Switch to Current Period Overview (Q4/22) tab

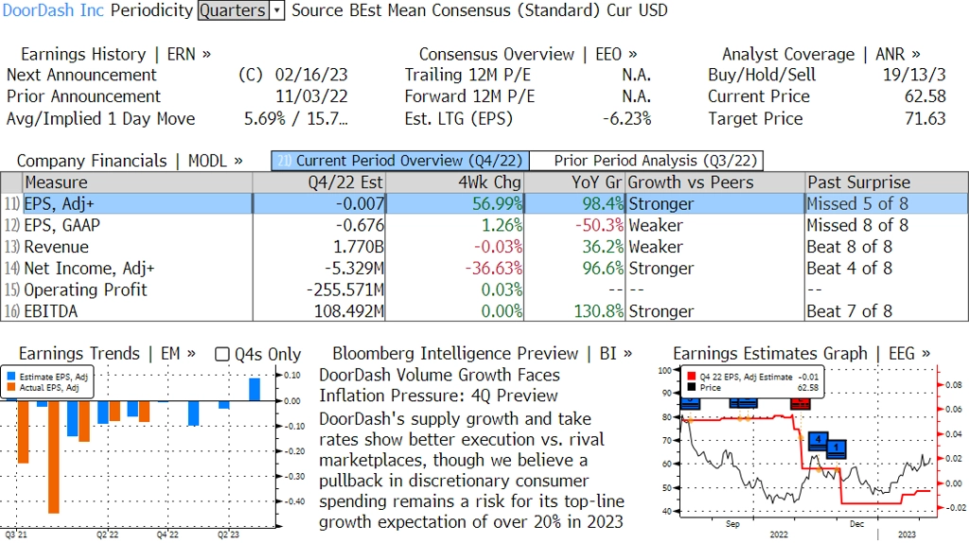click(400, 161)
